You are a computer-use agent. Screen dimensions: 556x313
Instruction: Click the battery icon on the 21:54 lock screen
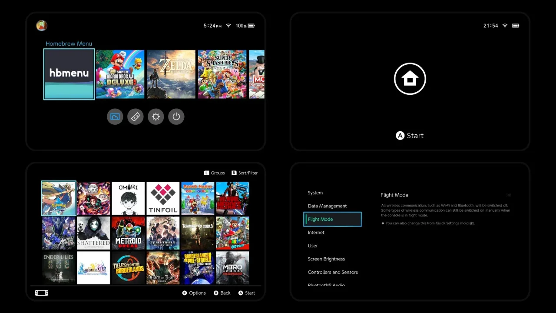tap(516, 26)
